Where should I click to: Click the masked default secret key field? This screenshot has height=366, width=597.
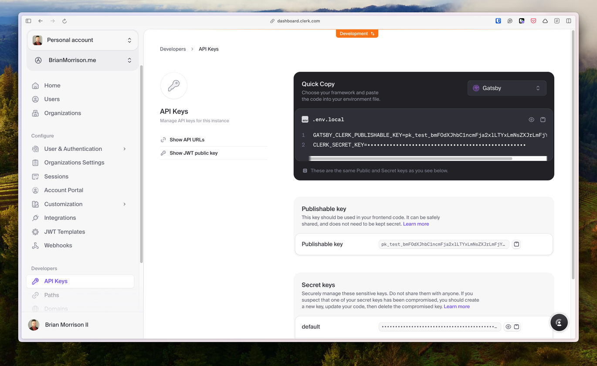[x=440, y=326]
